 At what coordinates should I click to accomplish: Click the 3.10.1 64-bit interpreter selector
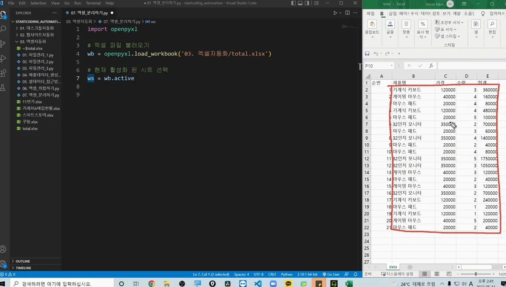(x=307, y=274)
